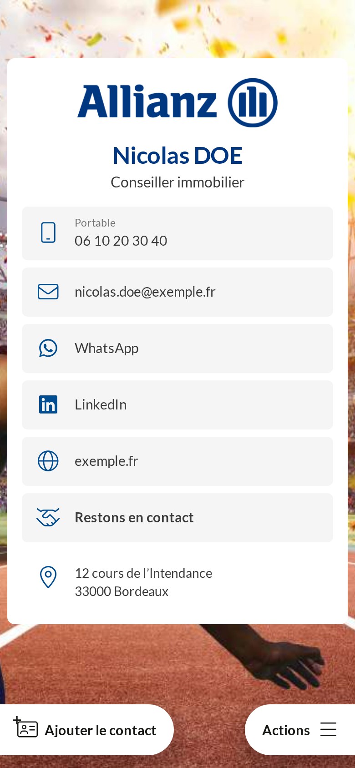The width and height of the screenshot is (355, 768).
Task: Open the WhatsApp icon
Action: (x=48, y=348)
